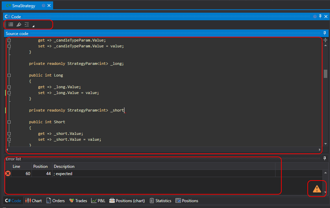Switch to the Code bottom tab
The width and height of the screenshot is (330, 208).
pos(13,201)
